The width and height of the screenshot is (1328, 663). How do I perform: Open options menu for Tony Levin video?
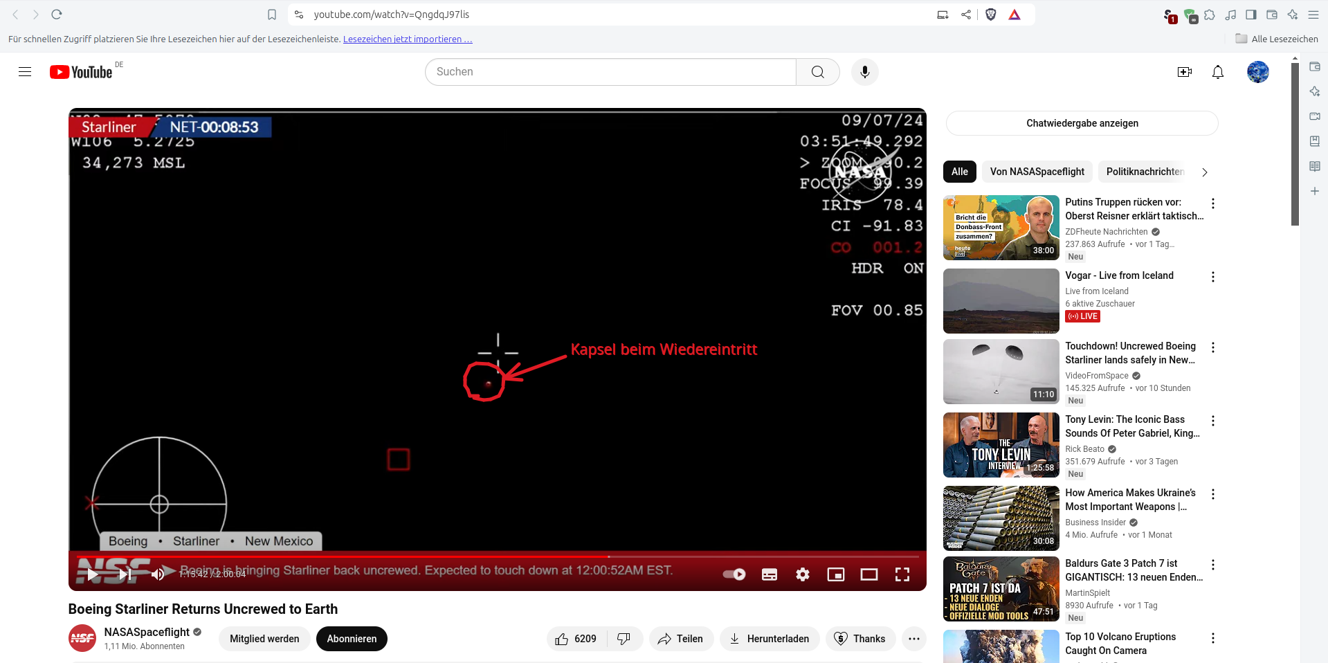[x=1213, y=421]
